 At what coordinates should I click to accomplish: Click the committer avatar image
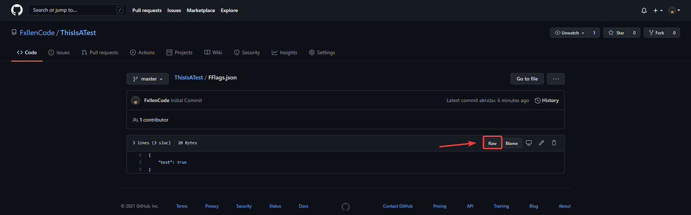click(x=136, y=100)
